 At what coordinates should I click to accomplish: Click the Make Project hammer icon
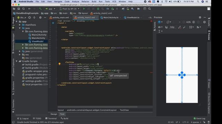pos(40,9)
